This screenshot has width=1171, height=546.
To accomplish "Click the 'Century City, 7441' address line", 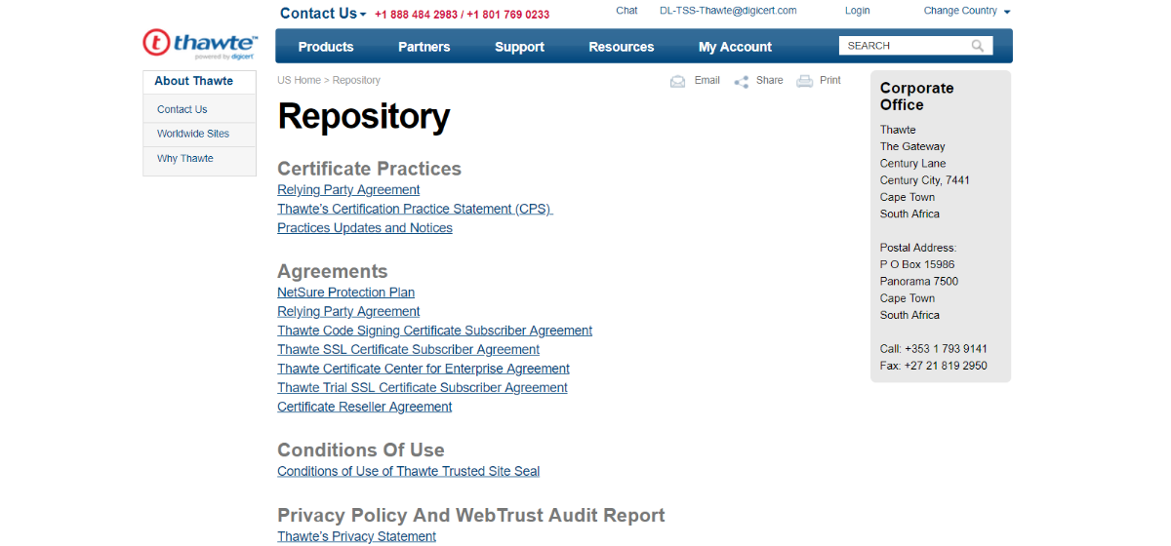I will pos(925,180).
